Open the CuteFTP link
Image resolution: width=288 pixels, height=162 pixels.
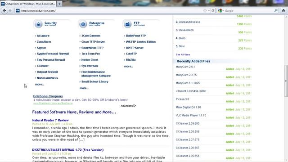pos(131,54)
